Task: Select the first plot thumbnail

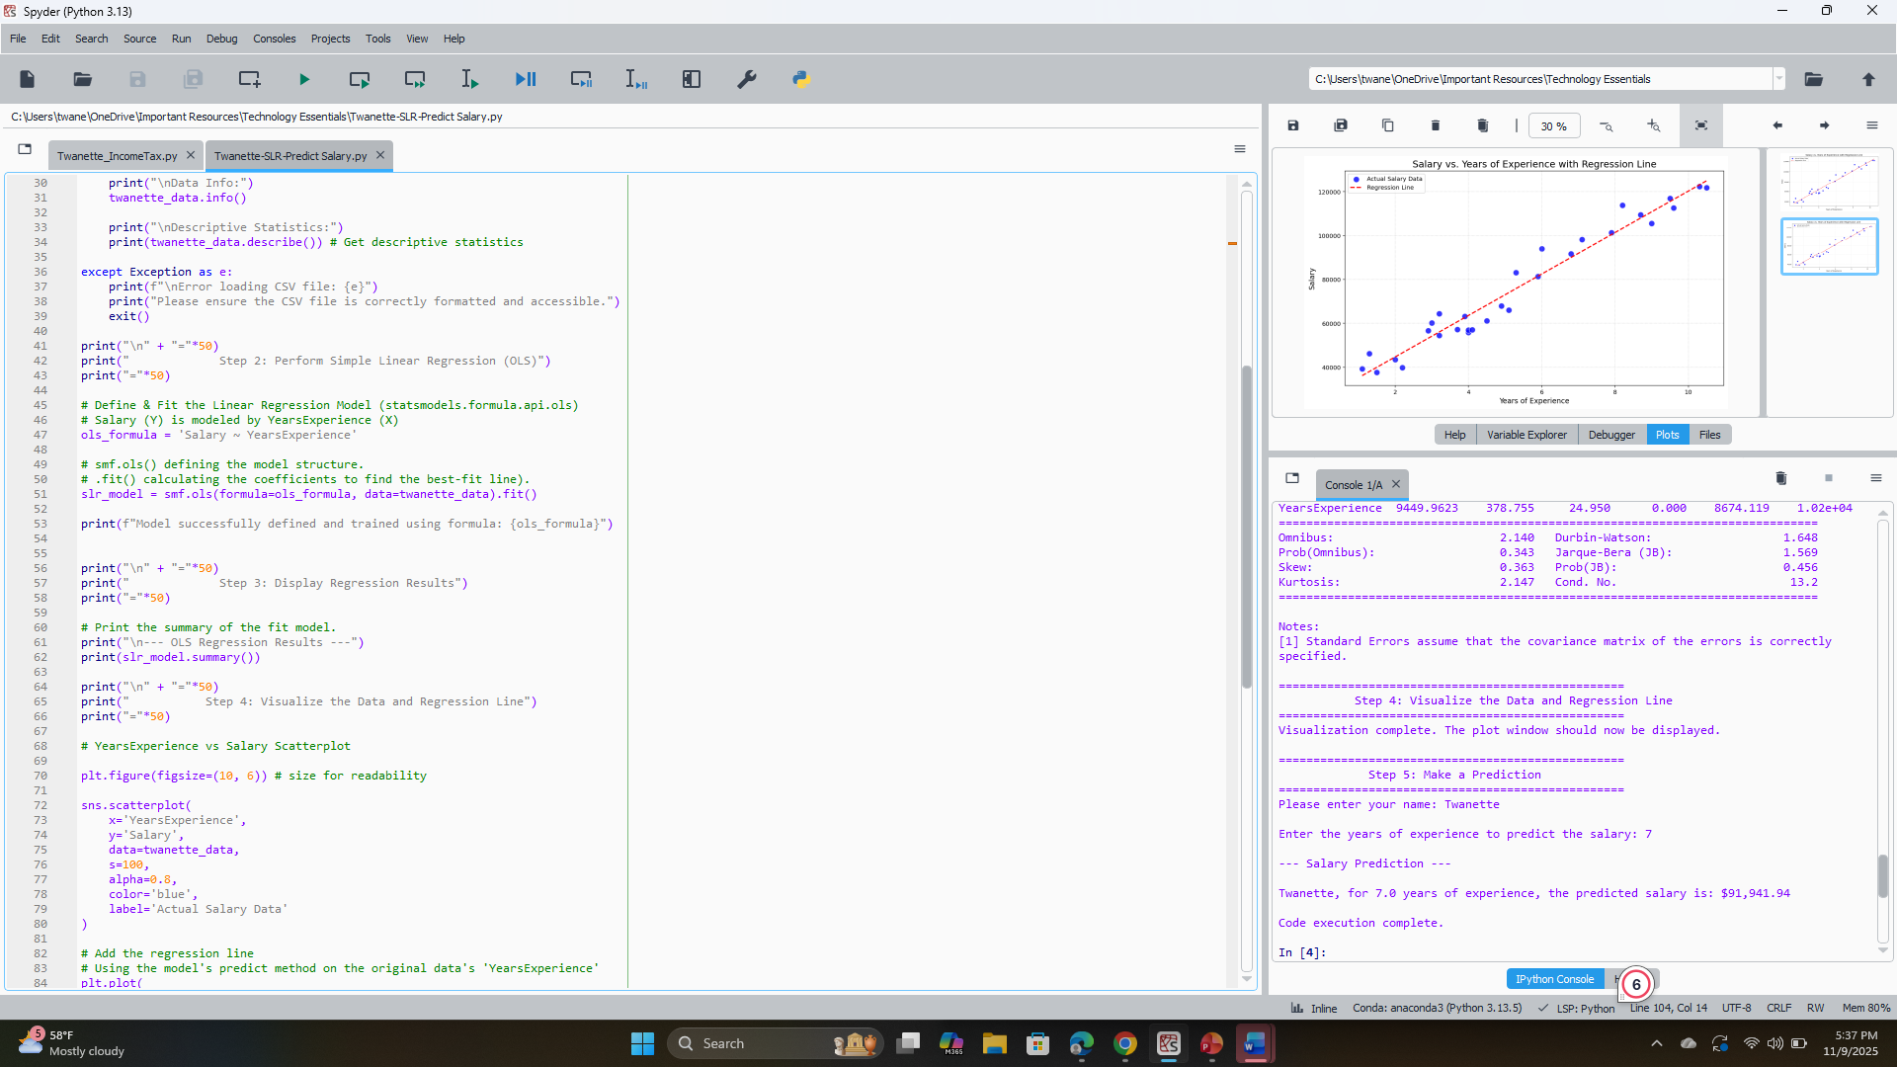Action: coord(1830,182)
